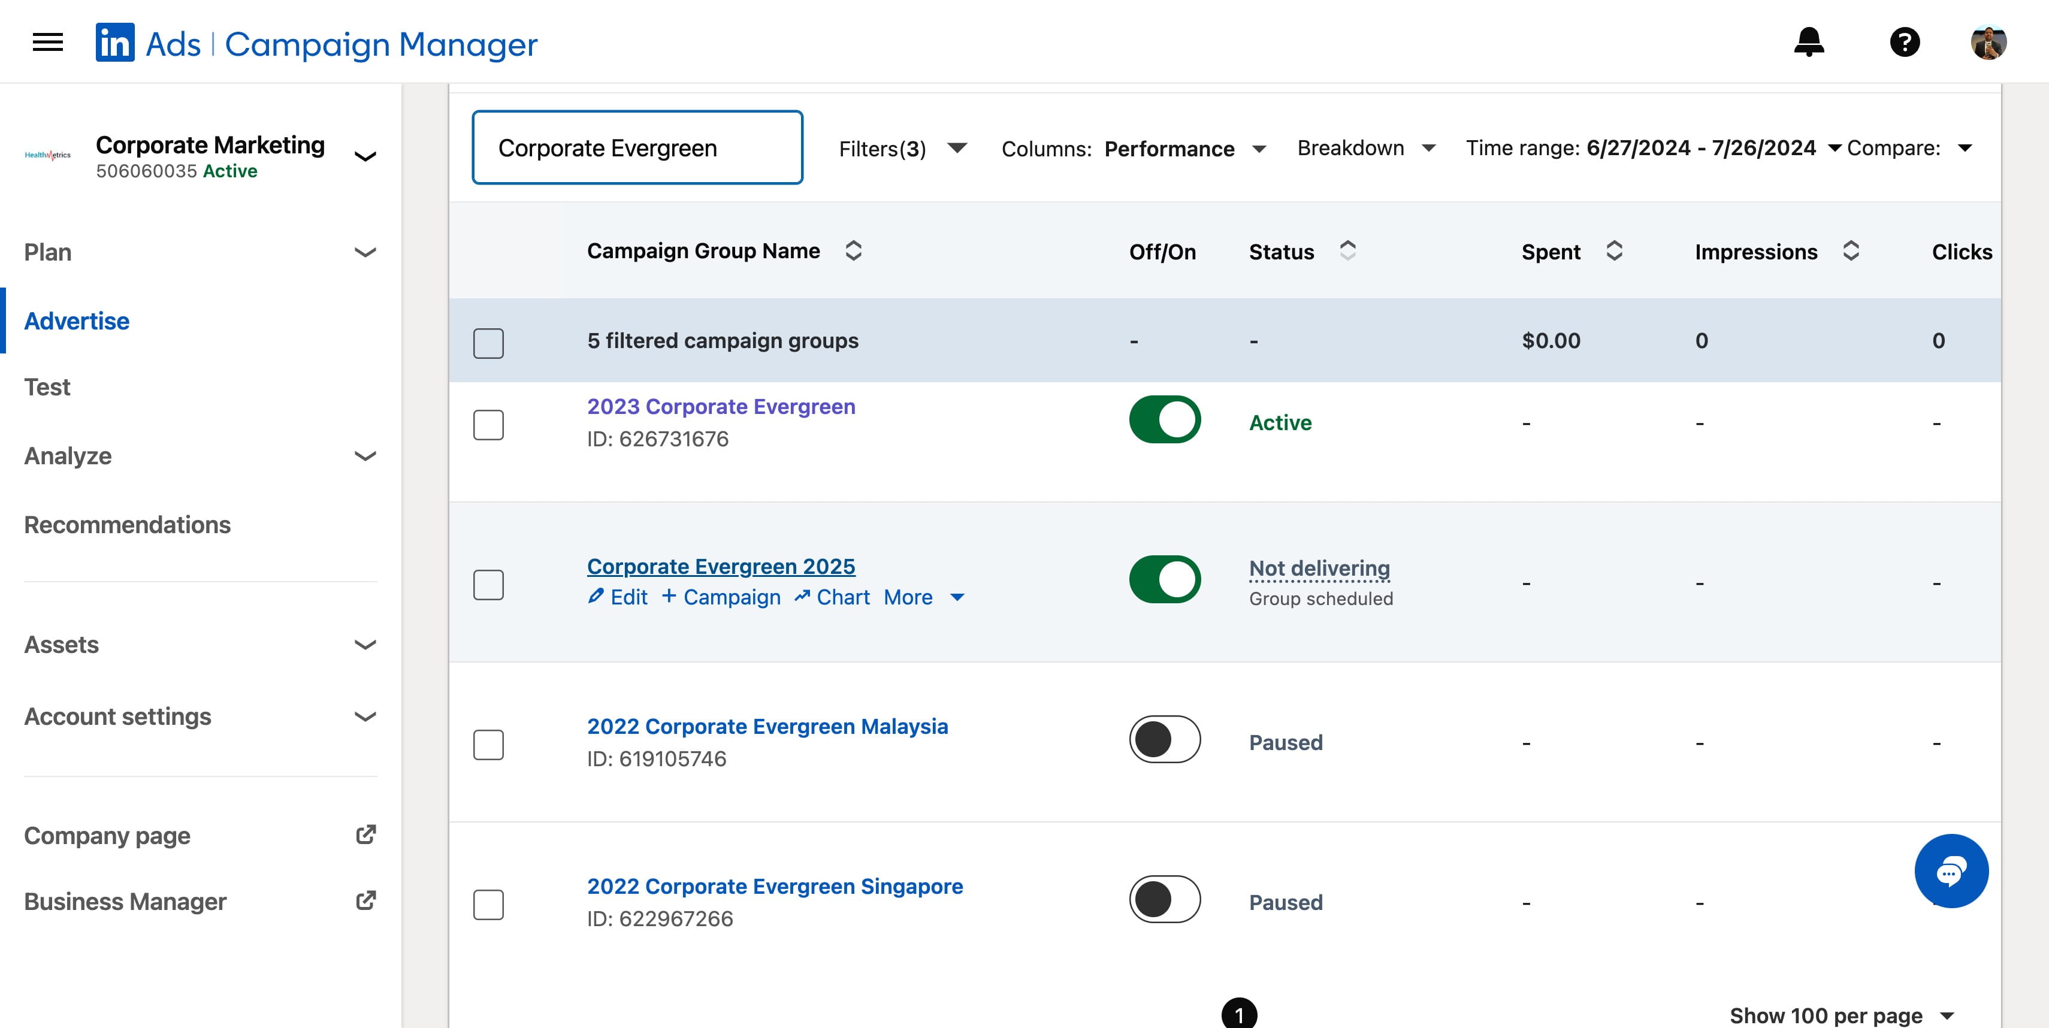Sort by Impressions column arrows

(x=1851, y=251)
